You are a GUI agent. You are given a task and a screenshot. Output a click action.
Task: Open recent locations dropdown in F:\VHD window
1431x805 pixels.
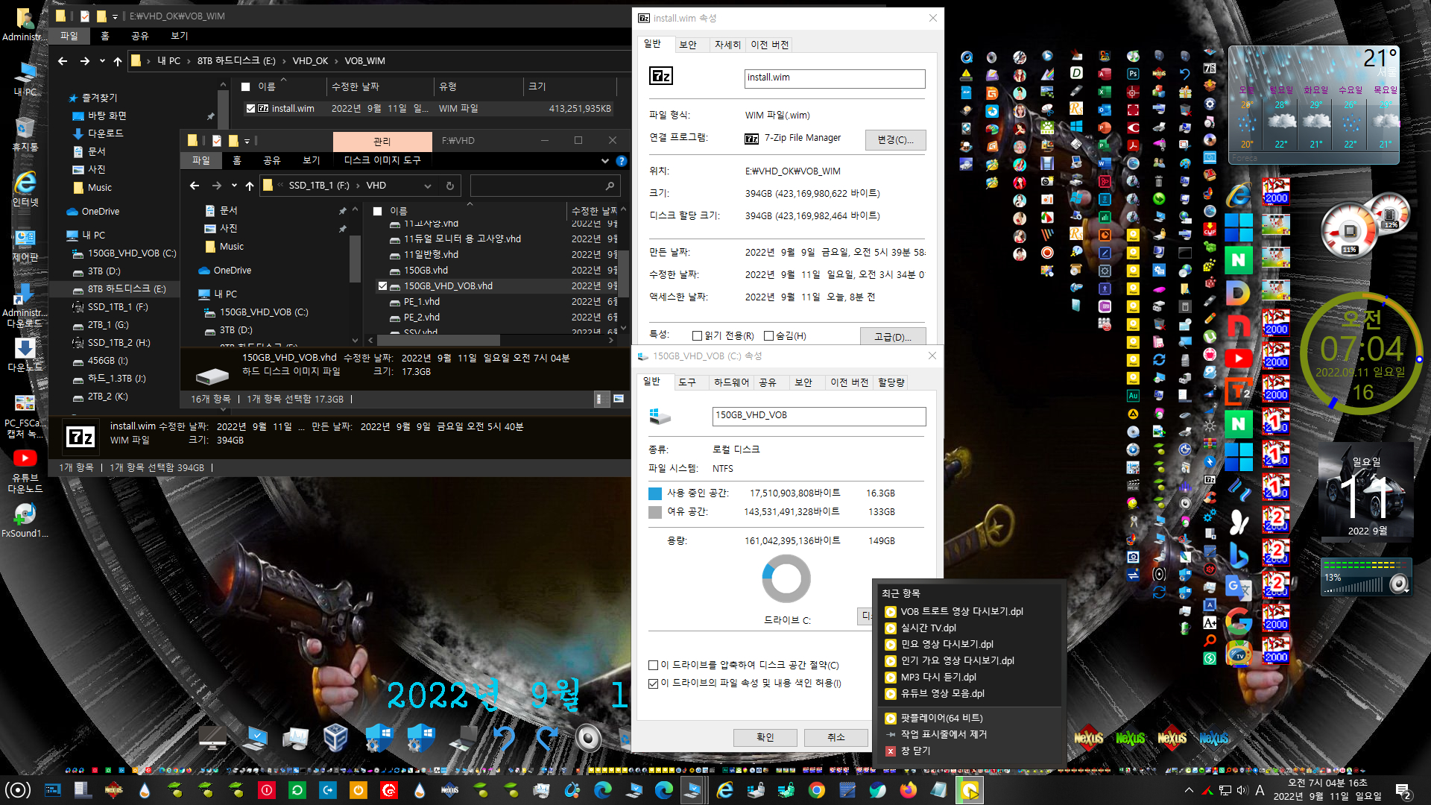tap(234, 186)
